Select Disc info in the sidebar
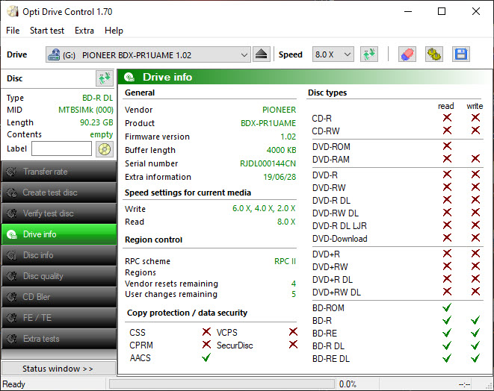This screenshot has height=391, width=494. click(58, 255)
